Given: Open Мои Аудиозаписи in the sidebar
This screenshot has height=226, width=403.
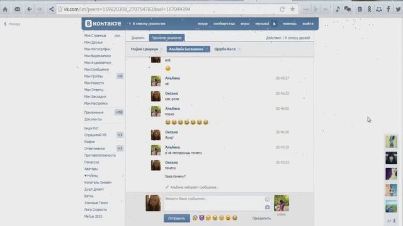Looking at the screenshot, I should pyautogui.click(x=98, y=63).
